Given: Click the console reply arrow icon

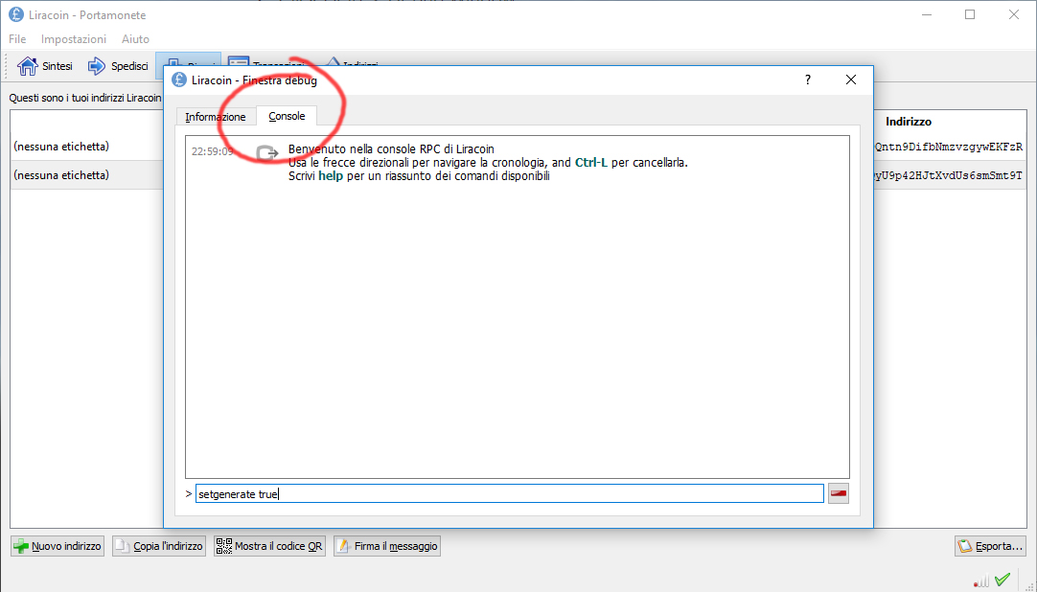Looking at the screenshot, I should pyautogui.click(x=267, y=153).
